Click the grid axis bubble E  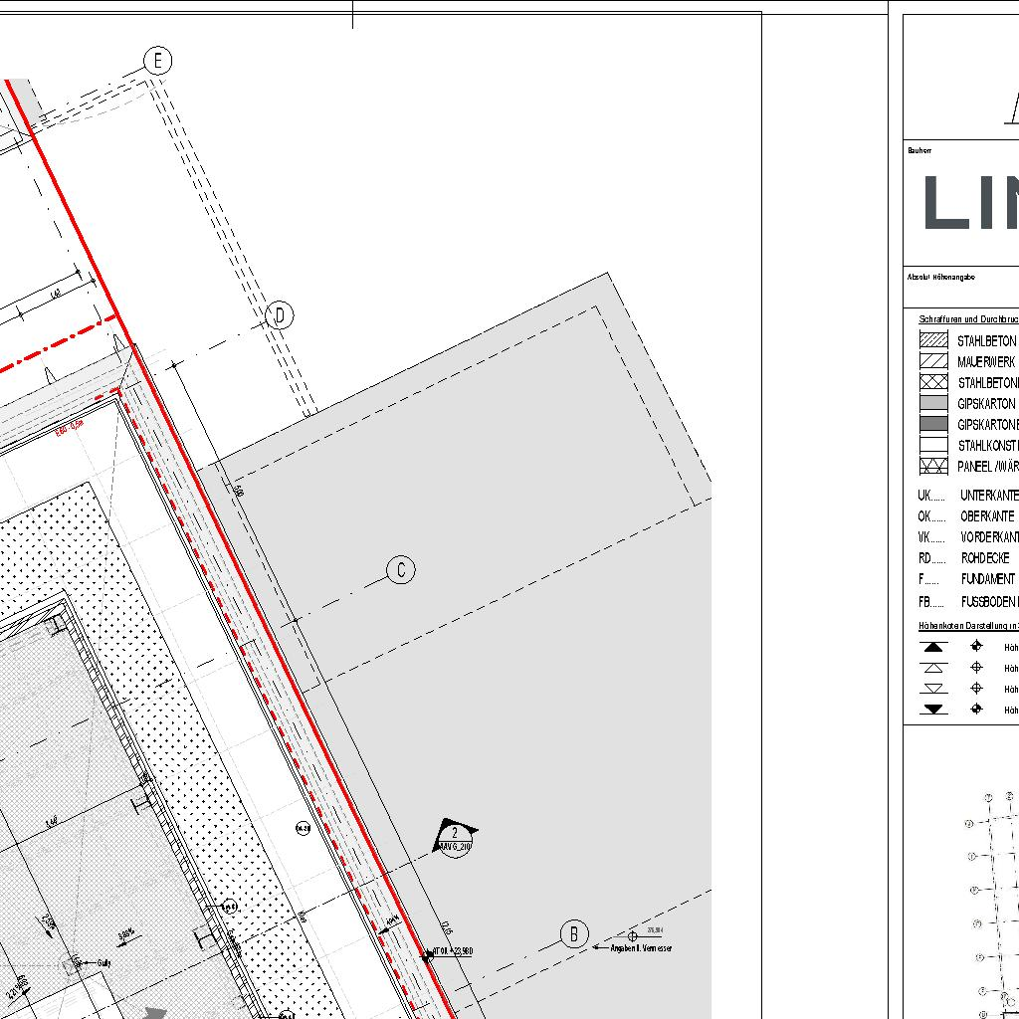pyautogui.click(x=157, y=61)
